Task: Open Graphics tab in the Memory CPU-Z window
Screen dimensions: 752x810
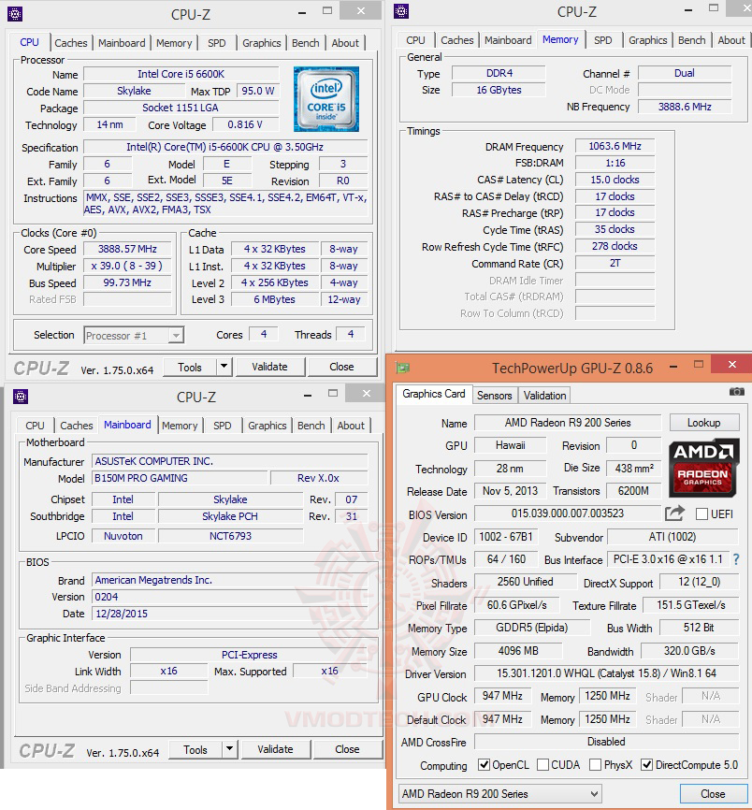Action: (647, 40)
